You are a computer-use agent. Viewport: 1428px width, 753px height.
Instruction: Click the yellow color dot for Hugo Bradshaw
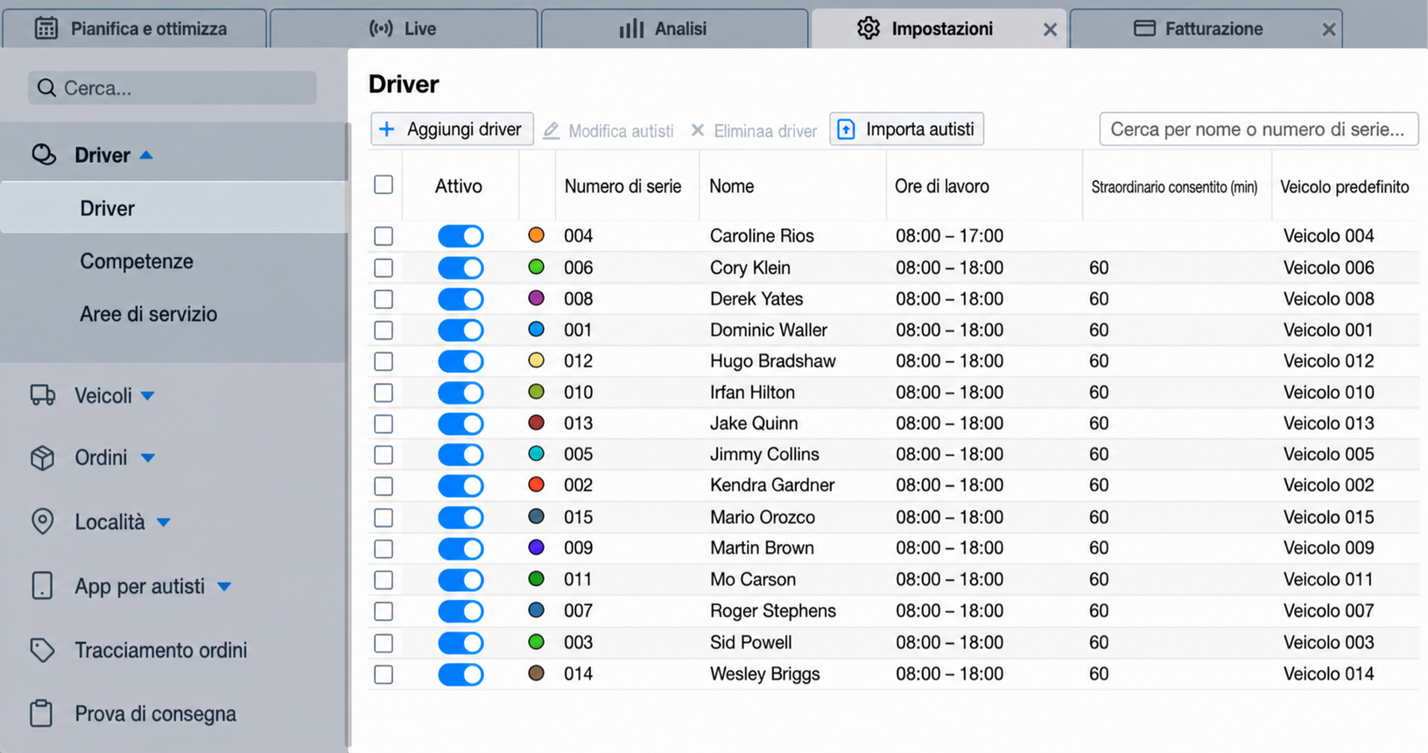tap(537, 360)
